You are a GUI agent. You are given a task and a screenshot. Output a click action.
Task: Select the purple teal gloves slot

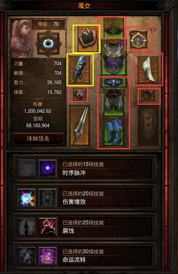pyautogui.click(x=80, y=70)
